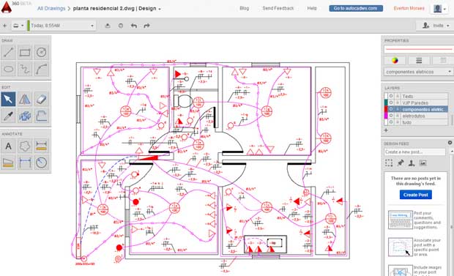This screenshot has height=276, width=454.
Task: Open the componentes eletricos layer dropdown
Action: (x=418, y=72)
